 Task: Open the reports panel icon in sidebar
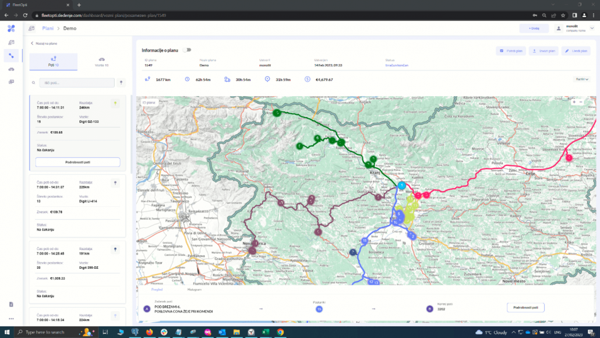point(10,82)
